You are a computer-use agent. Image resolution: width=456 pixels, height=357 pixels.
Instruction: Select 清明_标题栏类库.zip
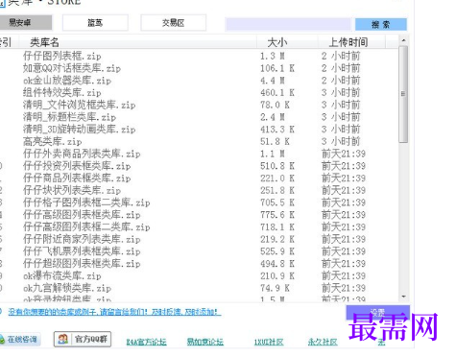point(69,117)
